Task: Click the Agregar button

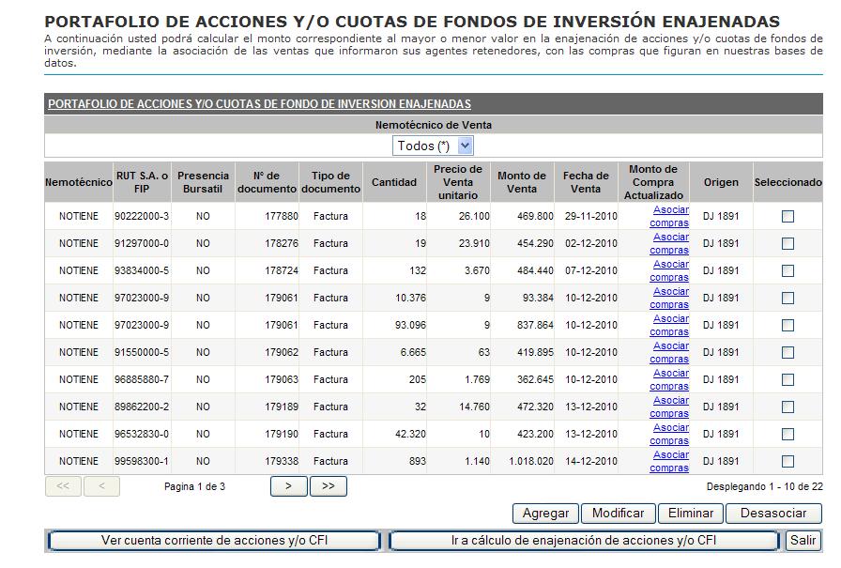Action: [x=545, y=514]
